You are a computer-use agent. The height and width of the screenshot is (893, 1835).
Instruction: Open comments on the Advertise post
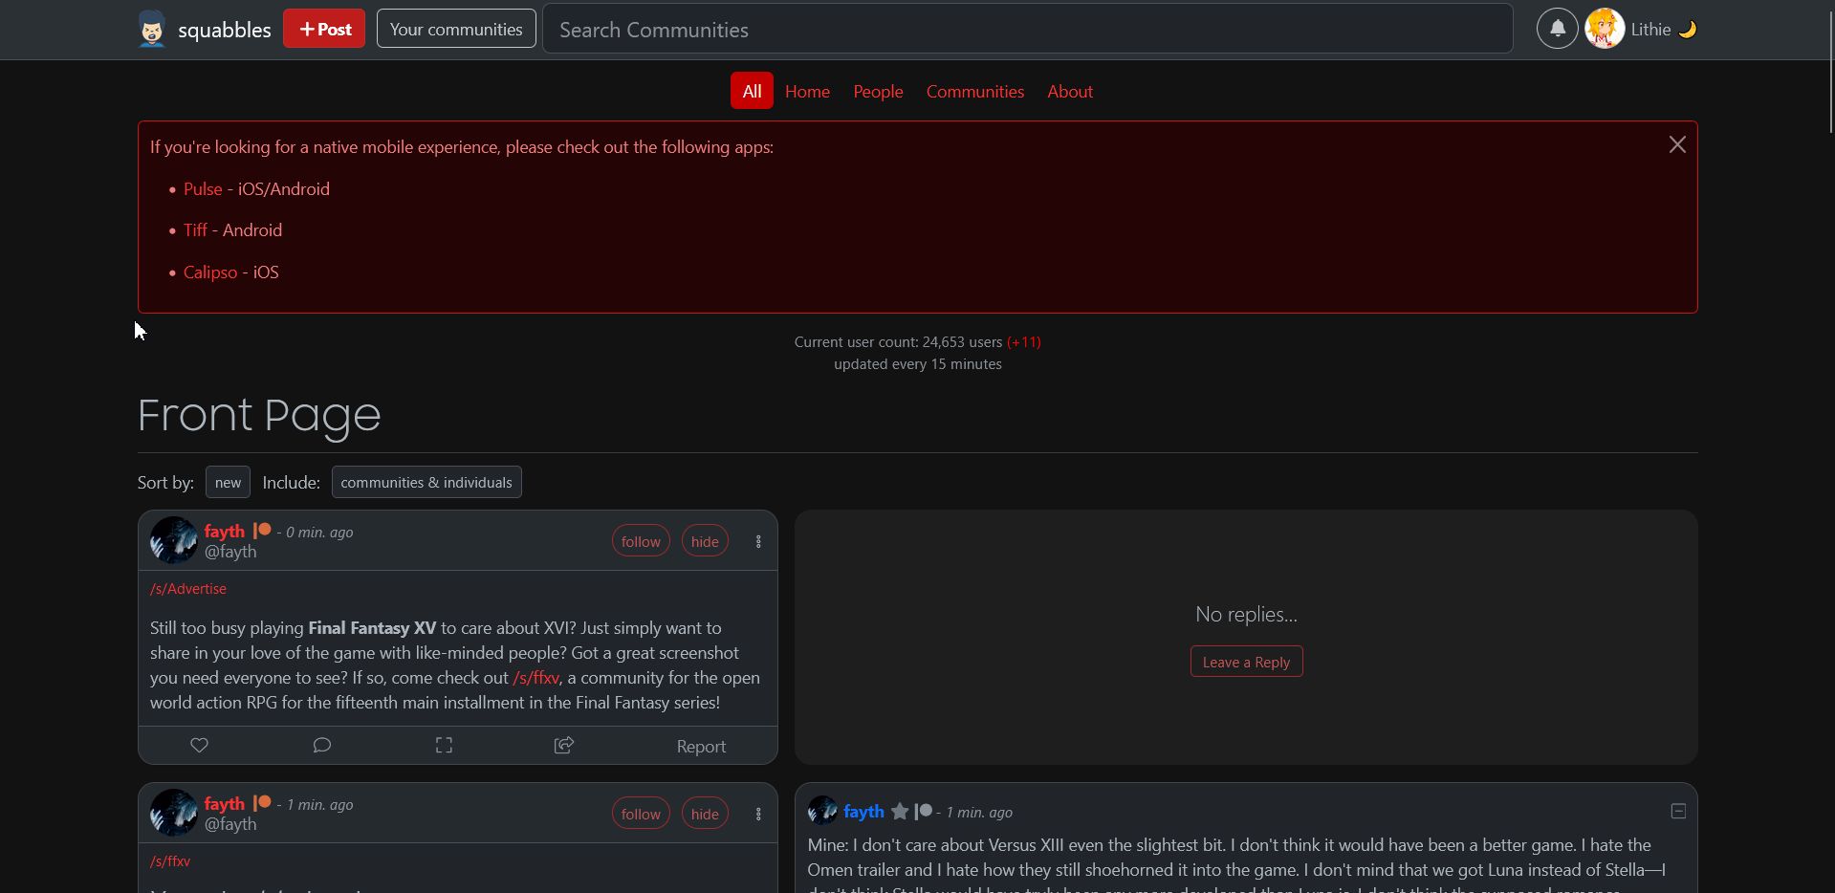[321, 745]
